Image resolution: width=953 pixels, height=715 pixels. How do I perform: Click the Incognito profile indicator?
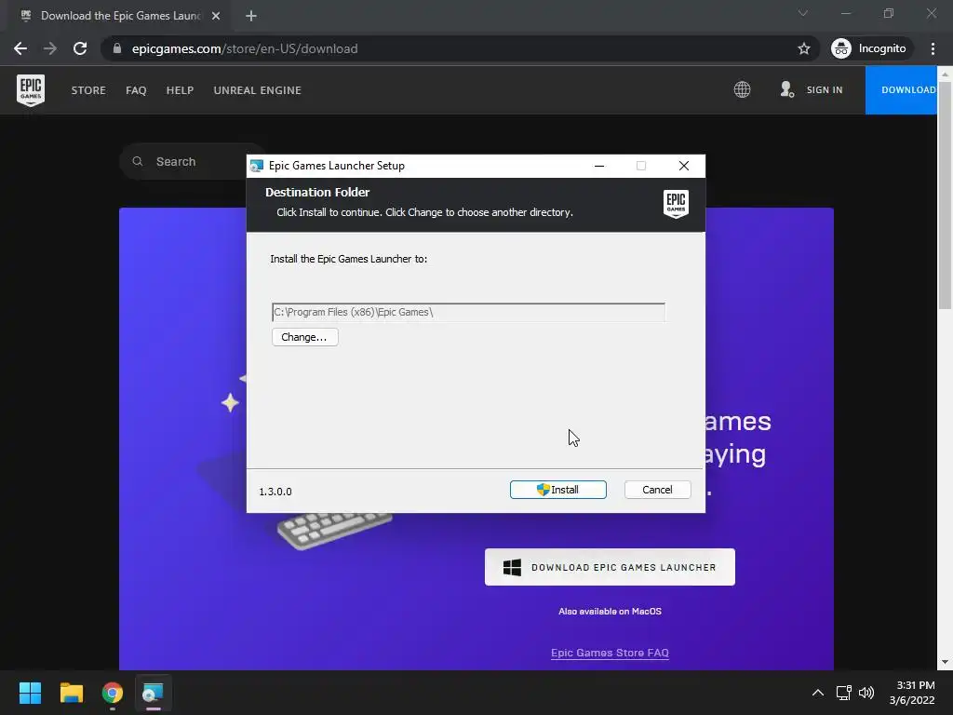(x=870, y=48)
